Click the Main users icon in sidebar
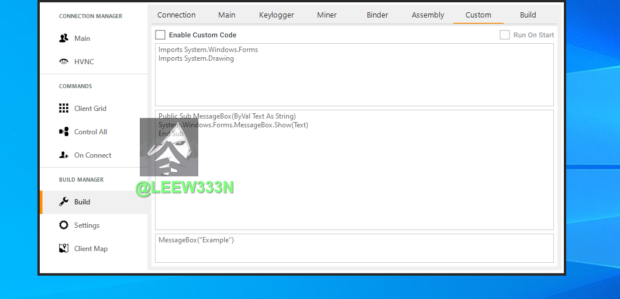 point(64,39)
